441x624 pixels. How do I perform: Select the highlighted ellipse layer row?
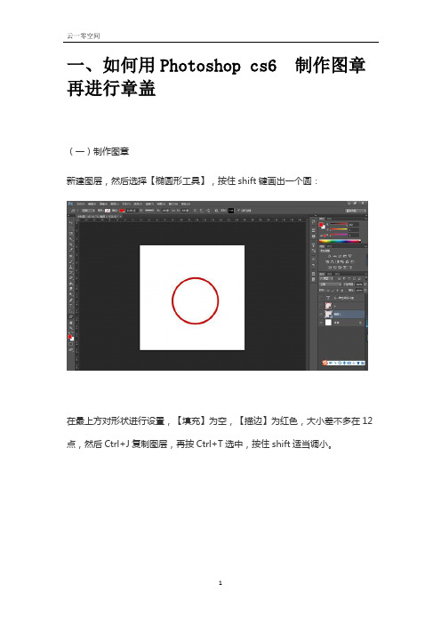point(342,315)
